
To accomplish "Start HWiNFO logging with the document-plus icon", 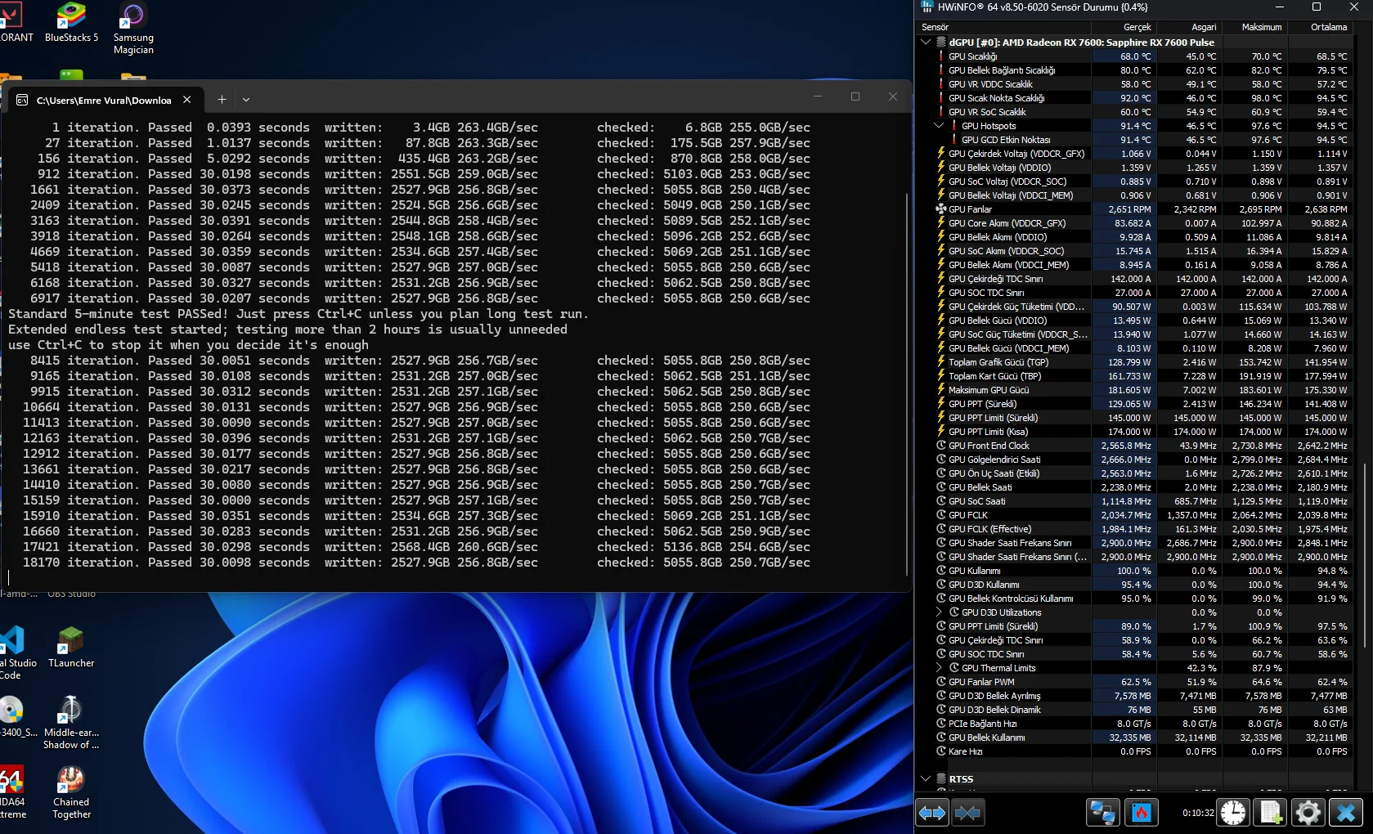I will (x=1272, y=813).
